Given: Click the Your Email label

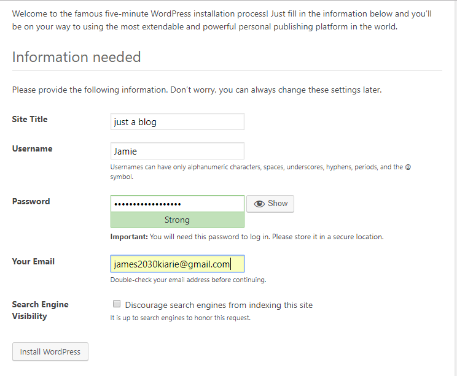Looking at the screenshot, I should [x=33, y=261].
